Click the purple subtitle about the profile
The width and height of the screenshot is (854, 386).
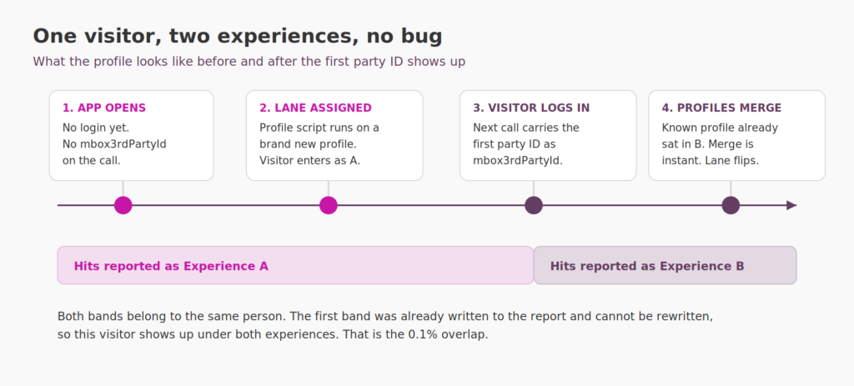point(249,62)
